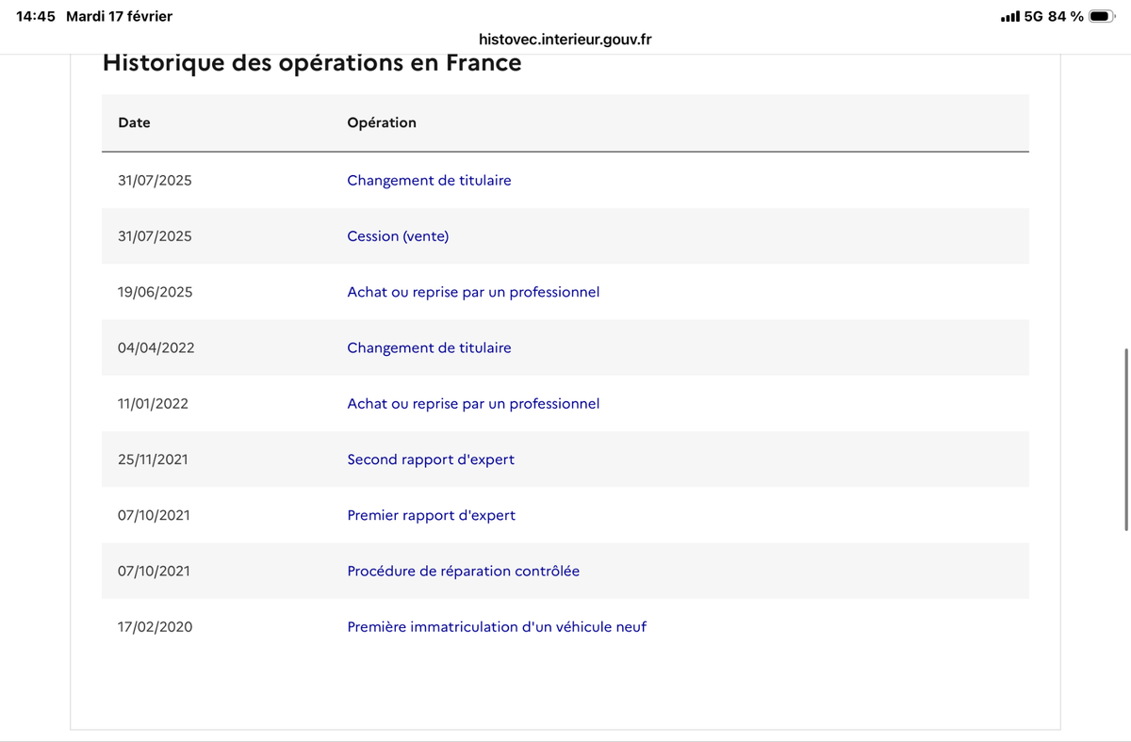The height and width of the screenshot is (742, 1131).
Task: Open Premier rapport d'expert entry
Action: (x=432, y=515)
